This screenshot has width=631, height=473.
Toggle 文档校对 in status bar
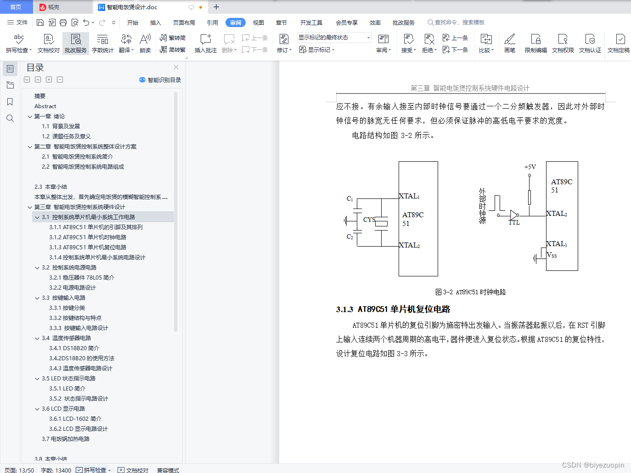point(133,470)
